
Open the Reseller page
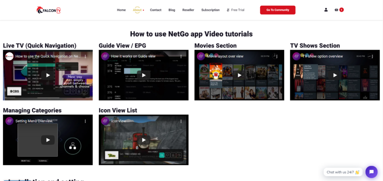click(x=189, y=10)
